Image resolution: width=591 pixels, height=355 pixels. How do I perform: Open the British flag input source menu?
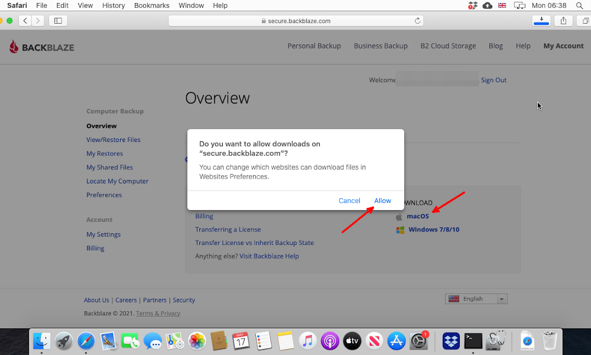coord(502,5)
